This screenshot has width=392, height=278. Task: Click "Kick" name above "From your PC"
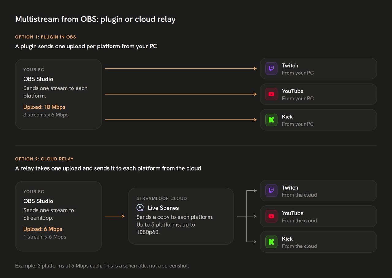click(287, 117)
